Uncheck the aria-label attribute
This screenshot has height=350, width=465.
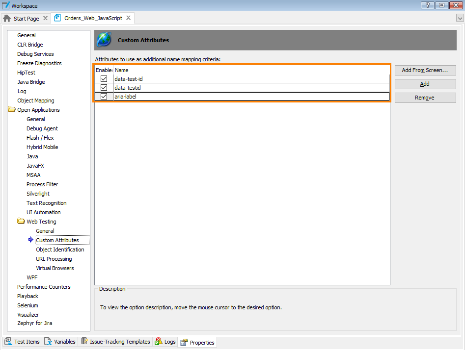click(104, 96)
